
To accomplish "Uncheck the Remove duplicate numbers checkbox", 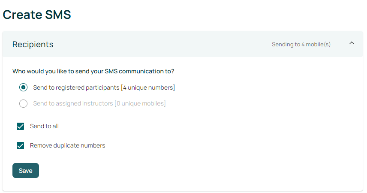I will point(20,145).
